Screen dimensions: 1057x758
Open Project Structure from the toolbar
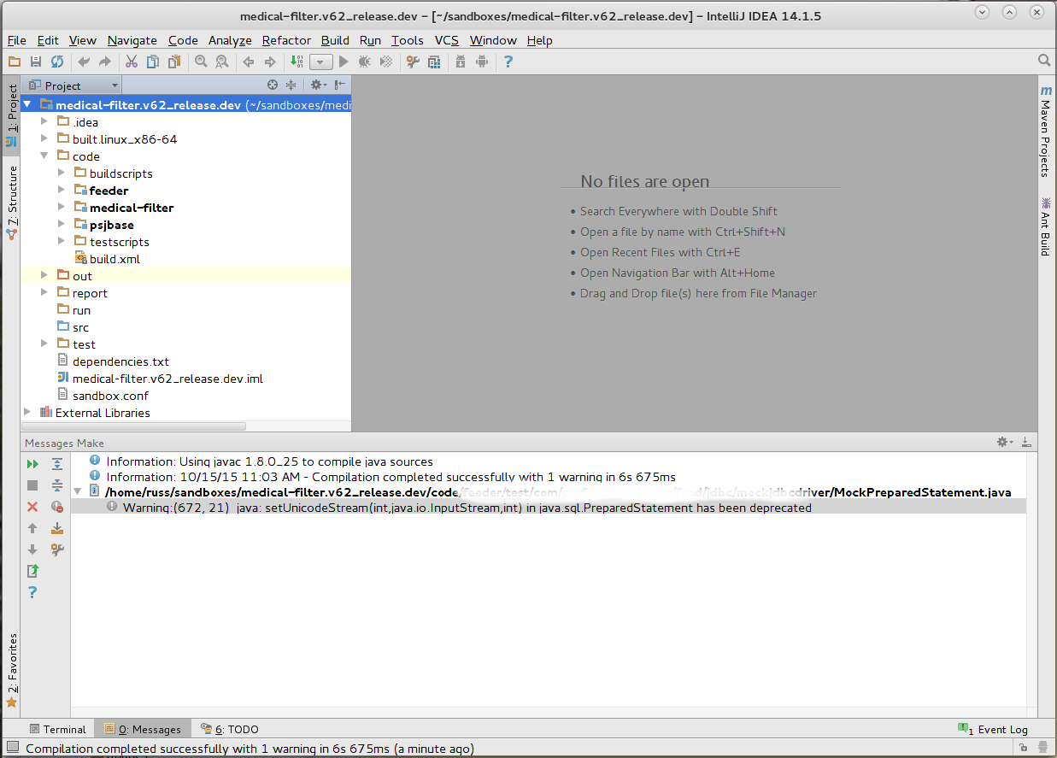coord(434,62)
